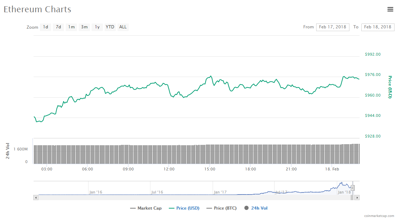397x218 pixels.
Task: Open the From date field showing Feb 17, 2018
Action: [333, 27]
